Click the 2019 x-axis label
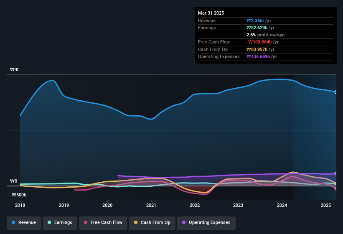This screenshot has width=343, height=234. click(64, 205)
